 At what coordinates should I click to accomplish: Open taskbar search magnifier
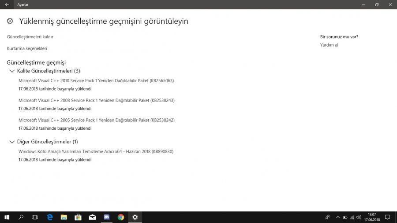click(x=21, y=217)
